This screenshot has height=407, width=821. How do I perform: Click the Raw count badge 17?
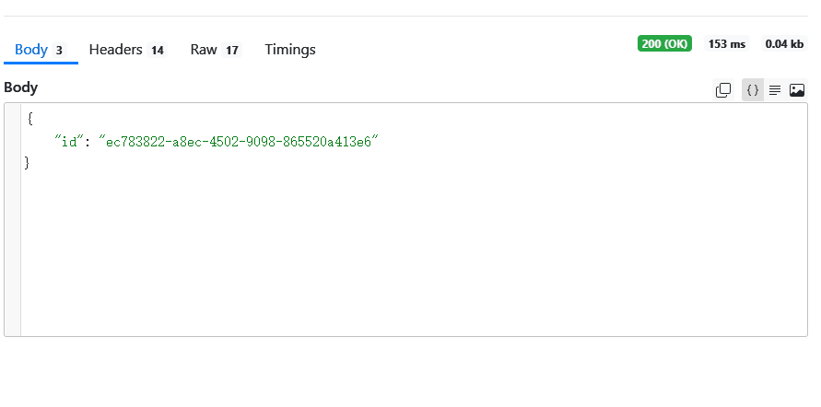(x=232, y=51)
